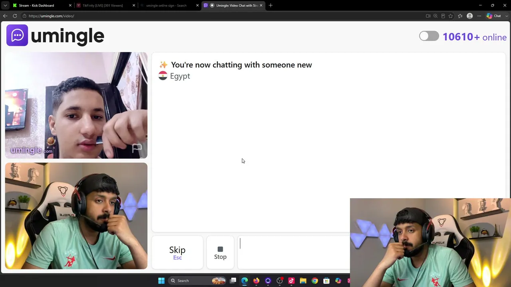The width and height of the screenshot is (511, 287).
Task: Open Microsoft Edge from the taskbar
Action: tap(245, 281)
